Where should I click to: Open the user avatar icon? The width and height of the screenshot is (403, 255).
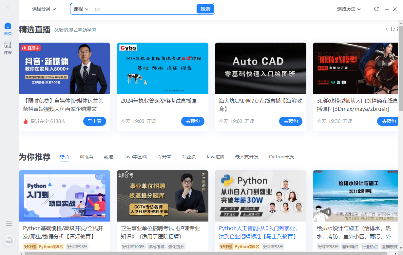coord(9,240)
